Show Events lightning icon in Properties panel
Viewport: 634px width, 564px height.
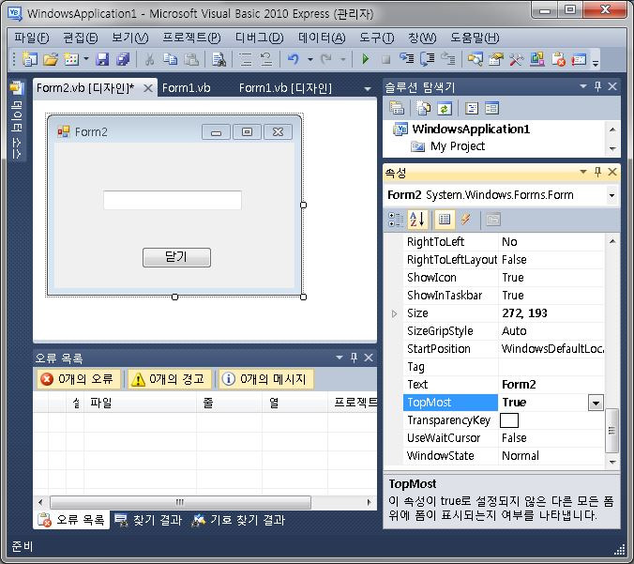[466, 220]
